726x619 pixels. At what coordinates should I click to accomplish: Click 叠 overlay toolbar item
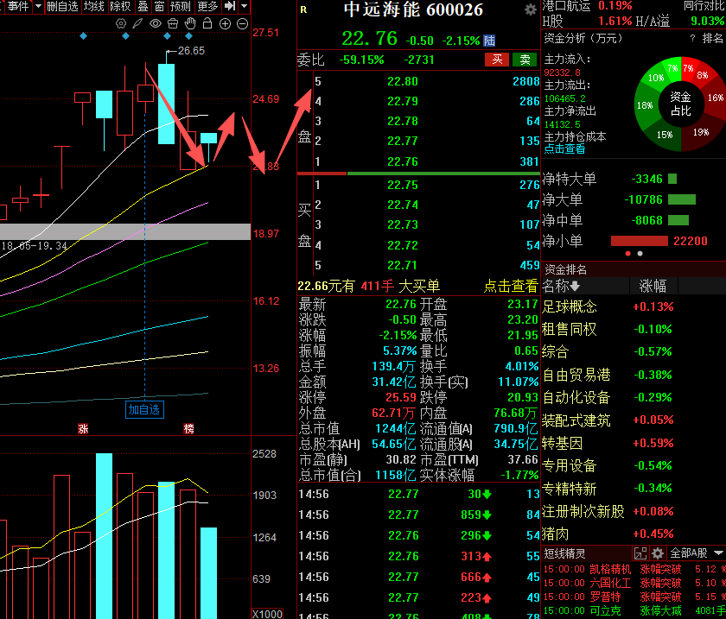pyautogui.click(x=143, y=7)
